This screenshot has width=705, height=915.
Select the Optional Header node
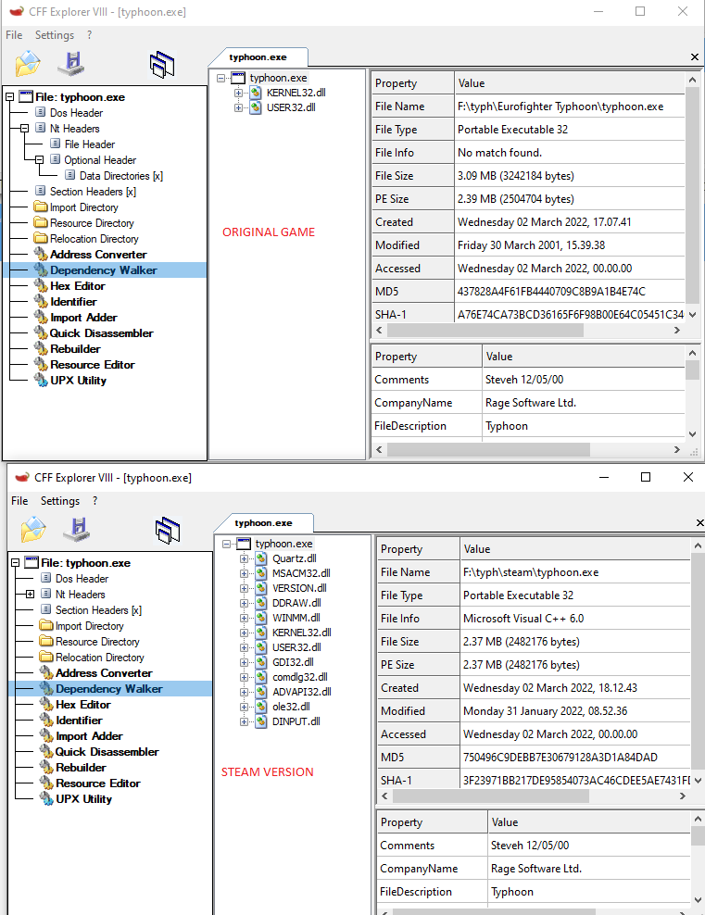pyautogui.click(x=100, y=160)
